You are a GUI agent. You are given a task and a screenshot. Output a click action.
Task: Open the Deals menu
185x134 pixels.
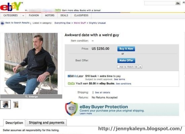click(64, 15)
